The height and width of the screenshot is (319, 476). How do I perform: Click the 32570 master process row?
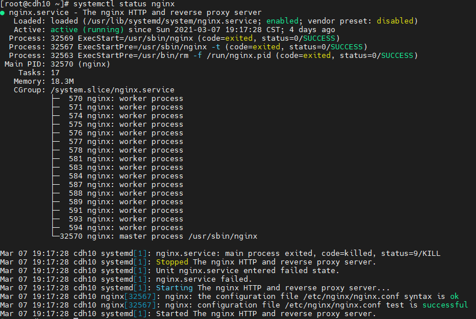click(x=155, y=236)
